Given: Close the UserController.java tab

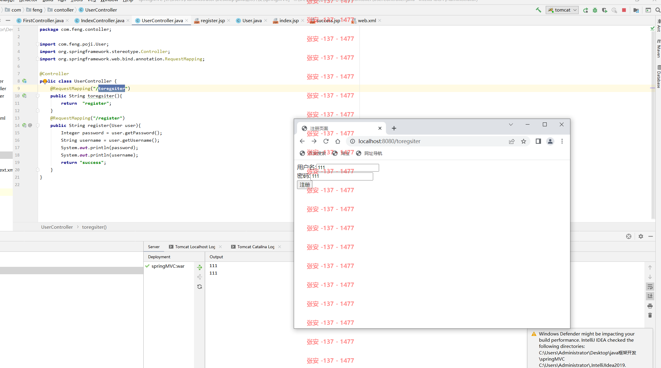Looking at the screenshot, I should pos(187,20).
